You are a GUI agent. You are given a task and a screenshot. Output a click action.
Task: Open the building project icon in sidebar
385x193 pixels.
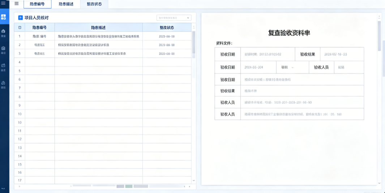tap(4, 49)
